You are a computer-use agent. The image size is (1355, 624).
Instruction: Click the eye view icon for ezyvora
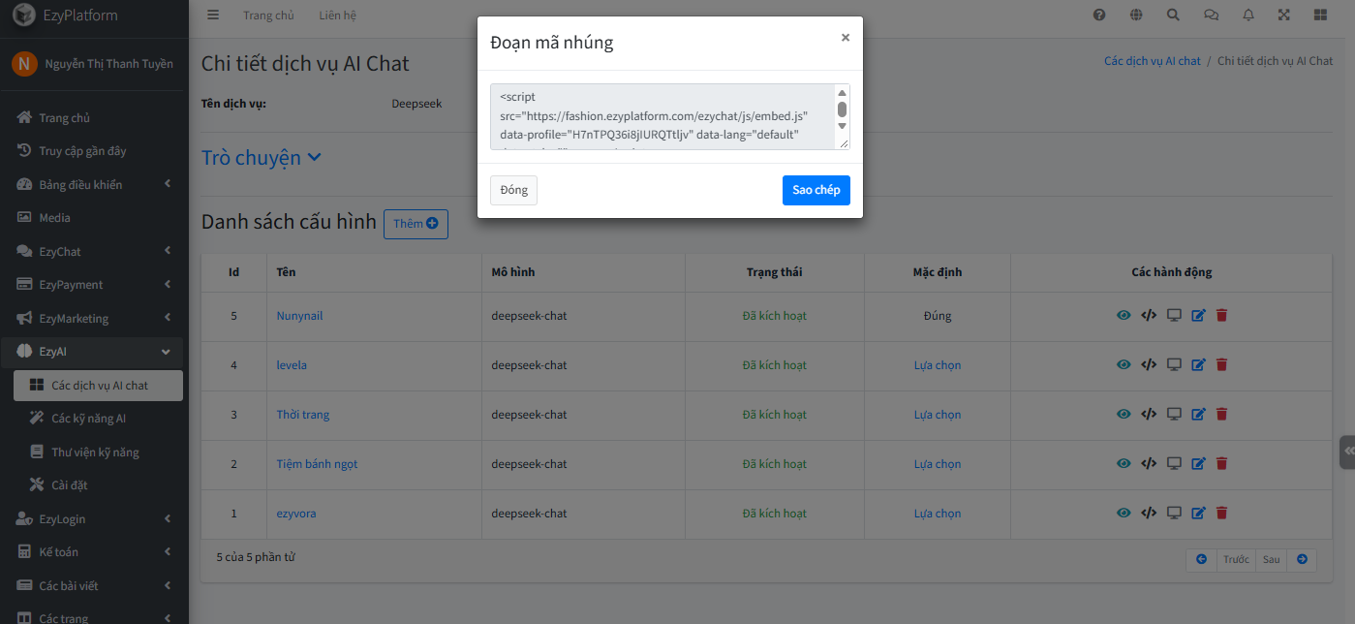1124,513
